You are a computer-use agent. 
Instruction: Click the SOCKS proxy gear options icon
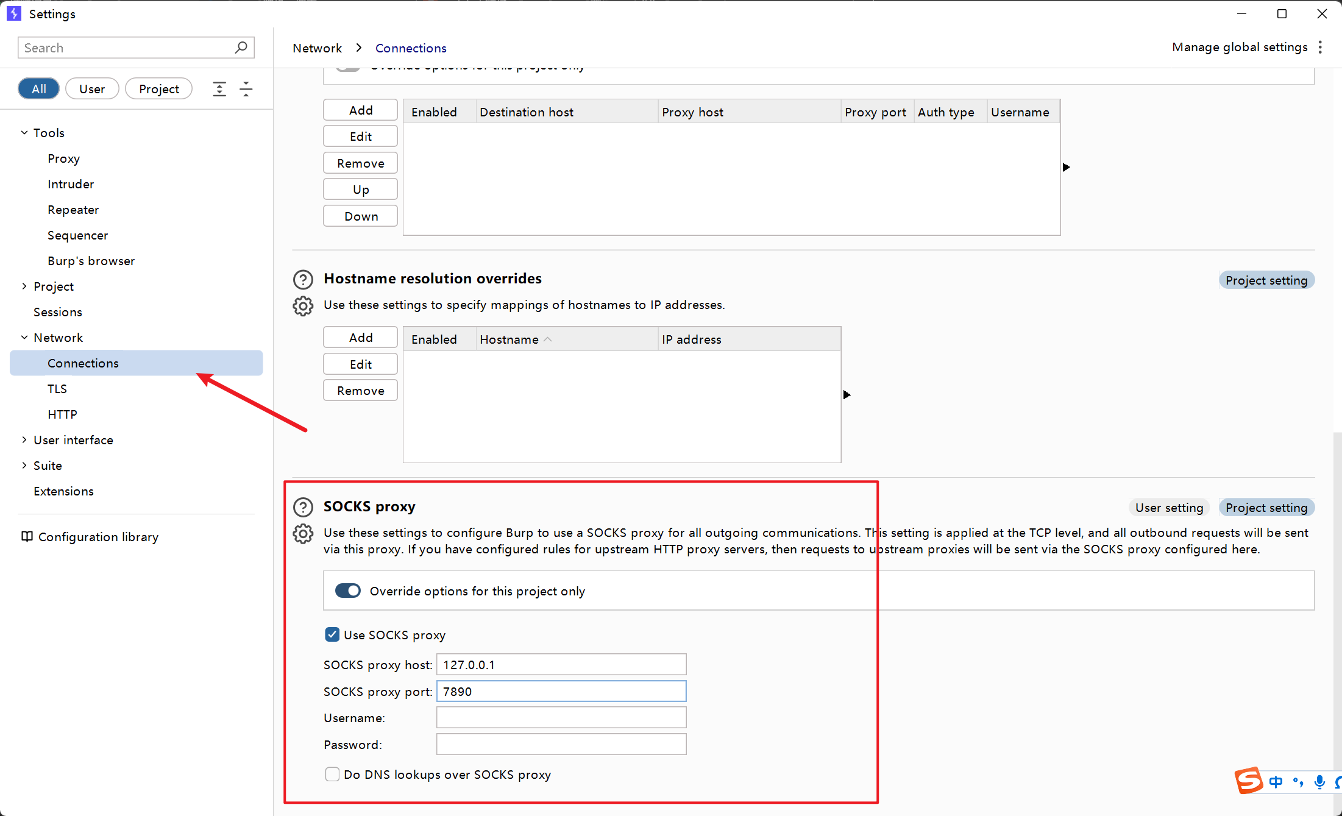coord(303,534)
